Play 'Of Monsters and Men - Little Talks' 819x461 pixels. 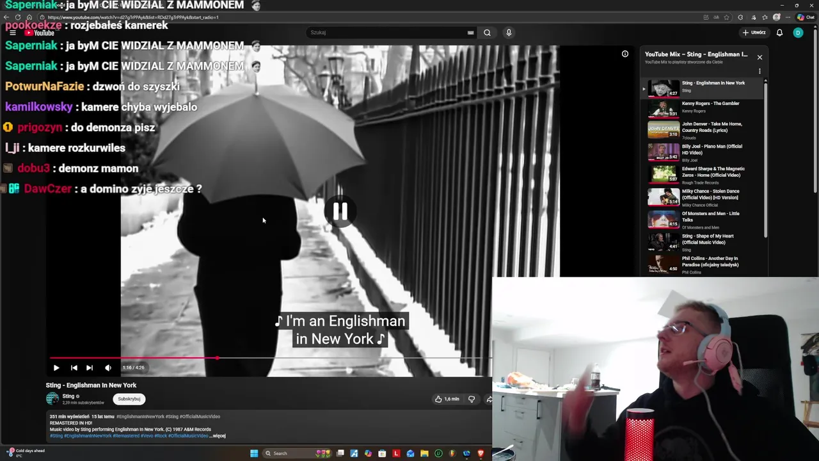tap(703, 220)
